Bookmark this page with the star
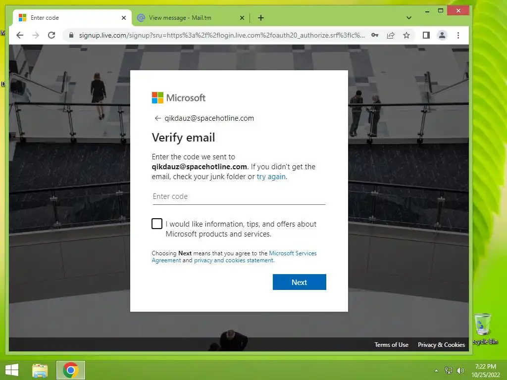The image size is (507, 380). pos(406,35)
